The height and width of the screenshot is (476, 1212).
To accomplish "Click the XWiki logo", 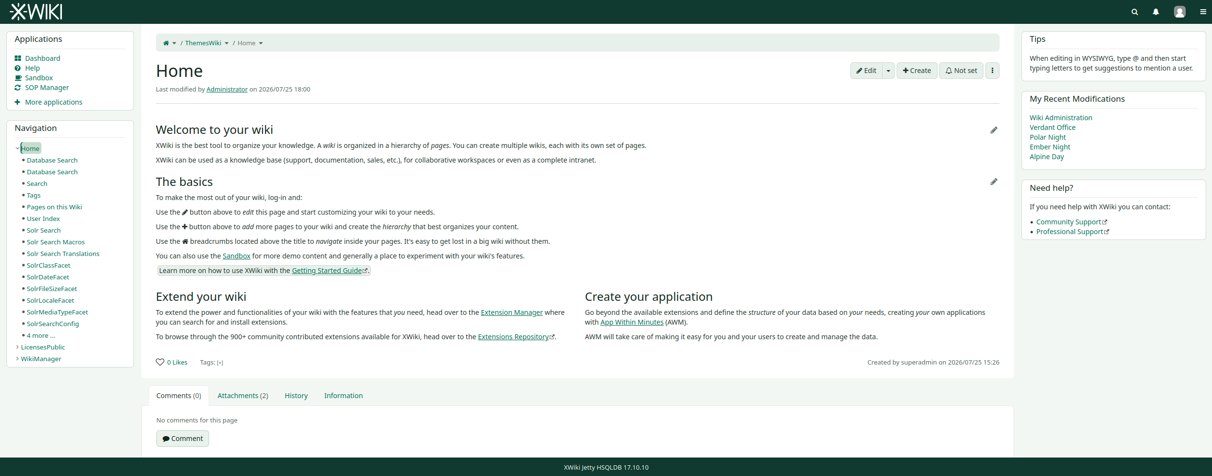I will (36, 12).
